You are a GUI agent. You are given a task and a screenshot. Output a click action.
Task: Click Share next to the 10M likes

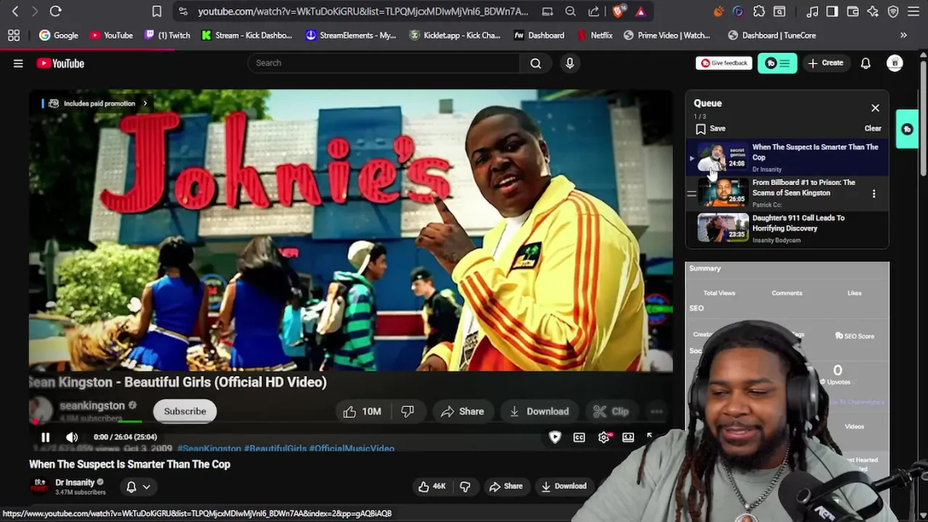point(462,411)
